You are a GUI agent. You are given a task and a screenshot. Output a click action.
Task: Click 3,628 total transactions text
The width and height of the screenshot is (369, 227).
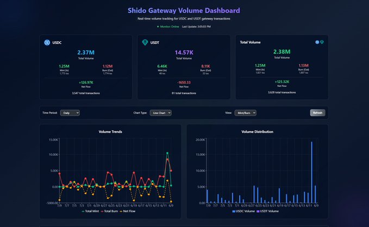click(x=282, y=92)
